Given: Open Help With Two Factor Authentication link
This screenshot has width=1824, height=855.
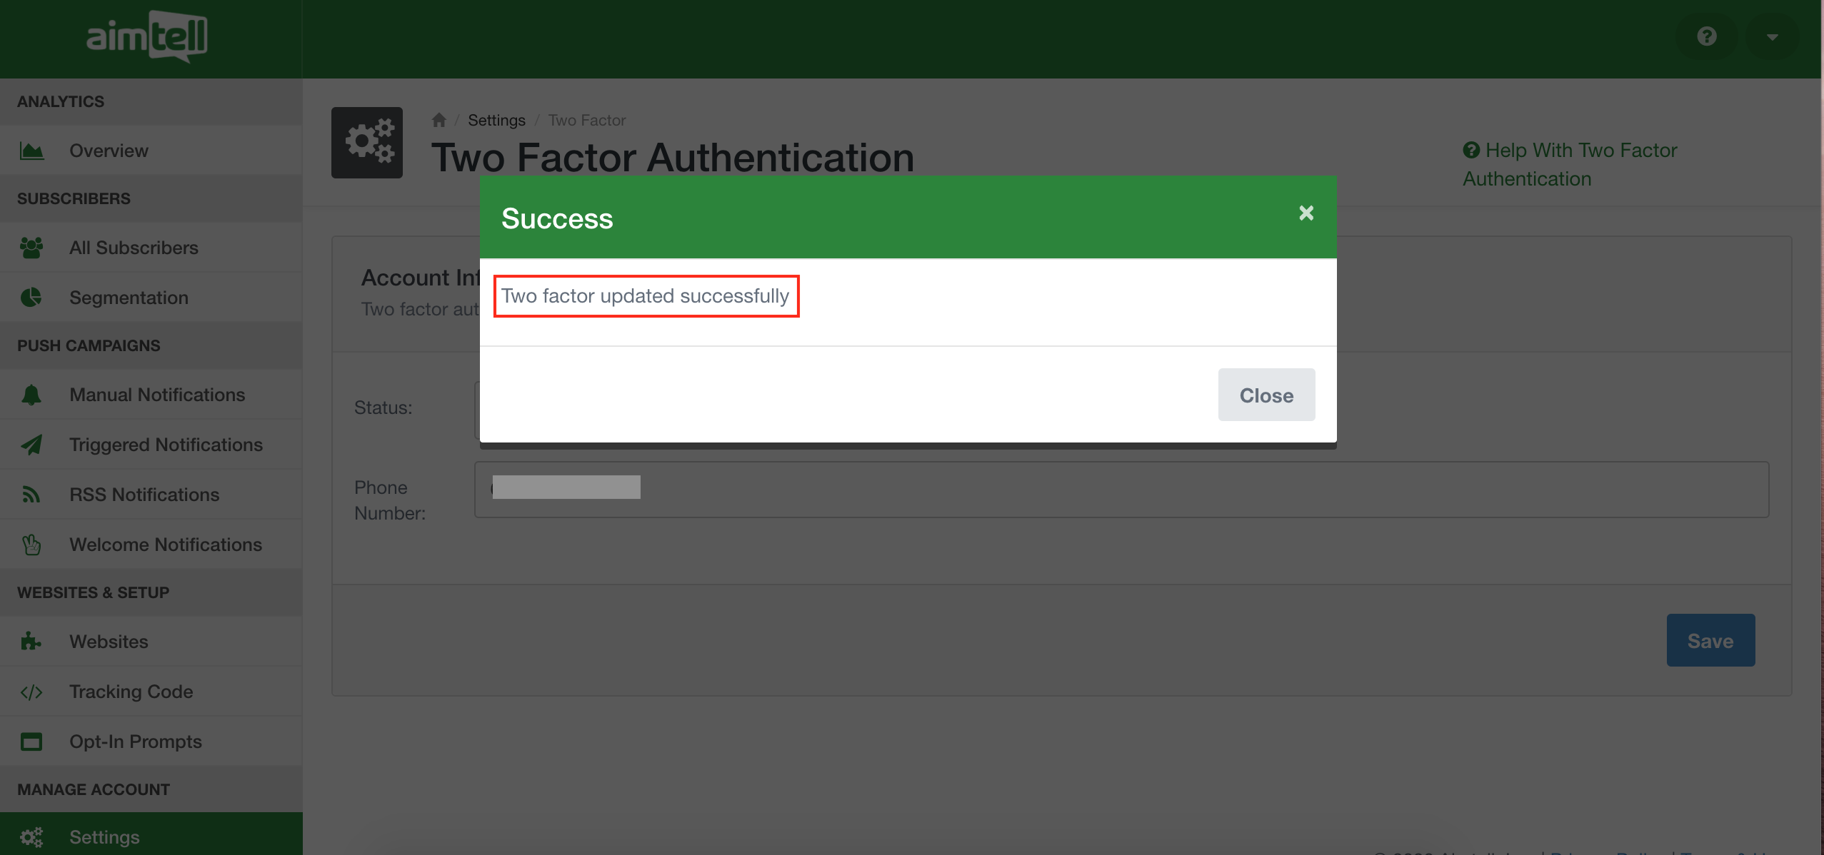Looking at the screenshot, I should (x=1569, y=164).
